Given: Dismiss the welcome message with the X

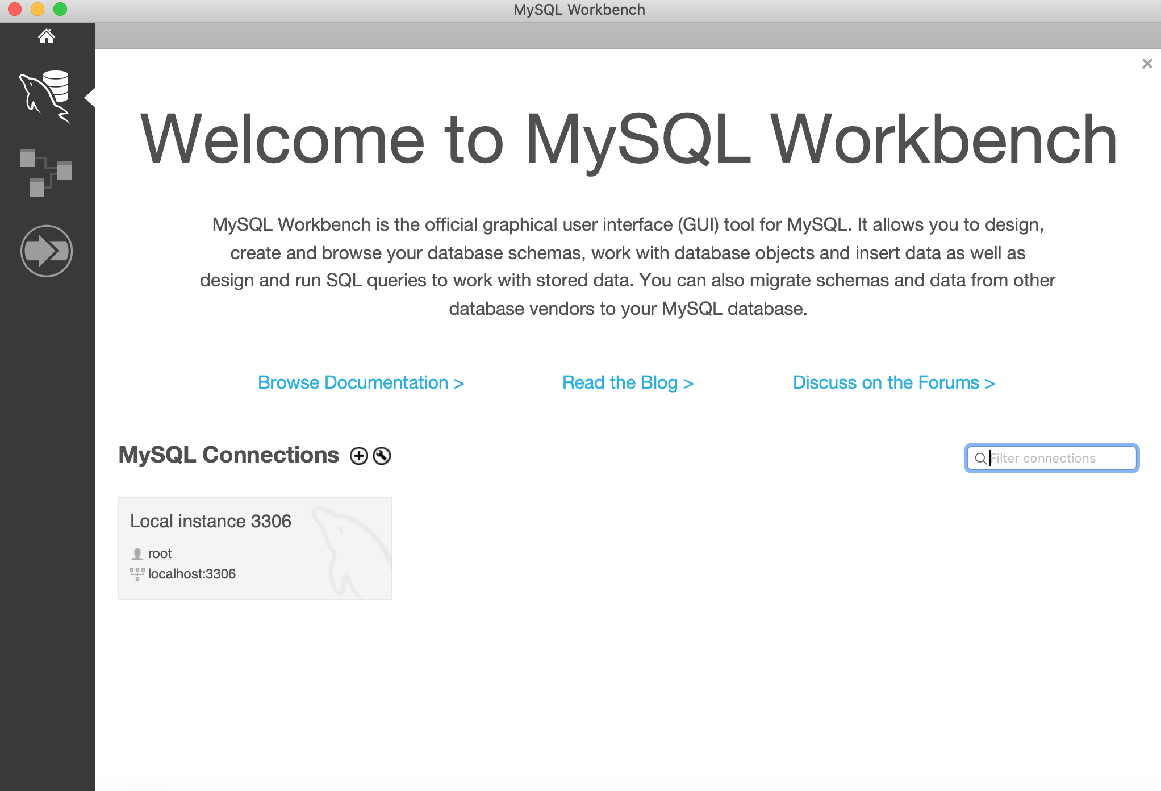Looking at the screenshot, I should 1147,64.
